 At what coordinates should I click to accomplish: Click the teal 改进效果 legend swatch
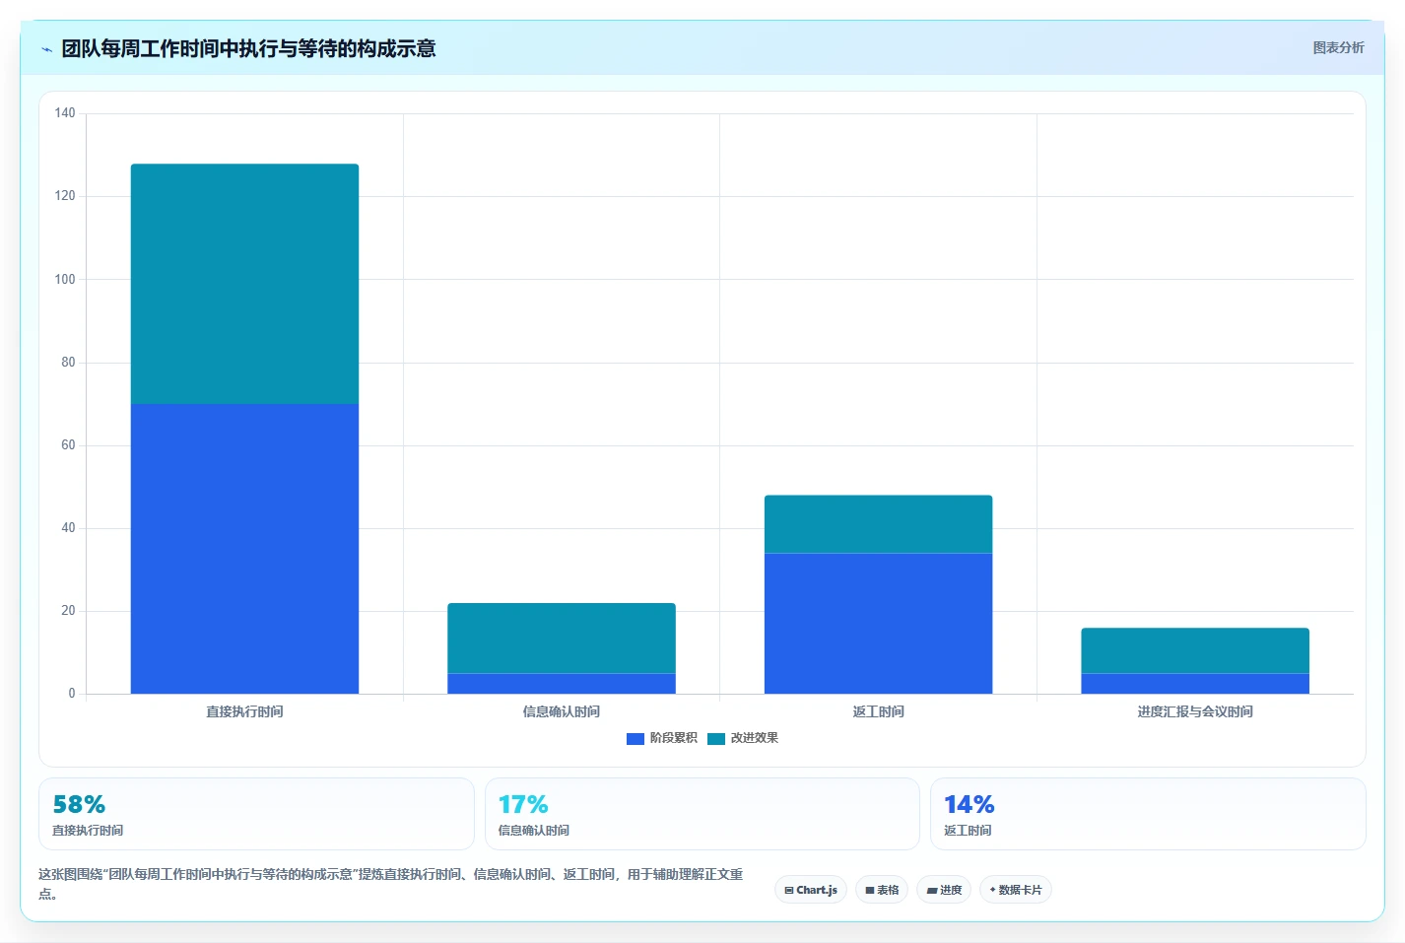click(716, 739)
